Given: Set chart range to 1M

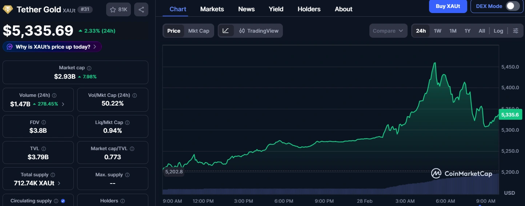Looking at the screenshot, I should click(x=453, y=31).
